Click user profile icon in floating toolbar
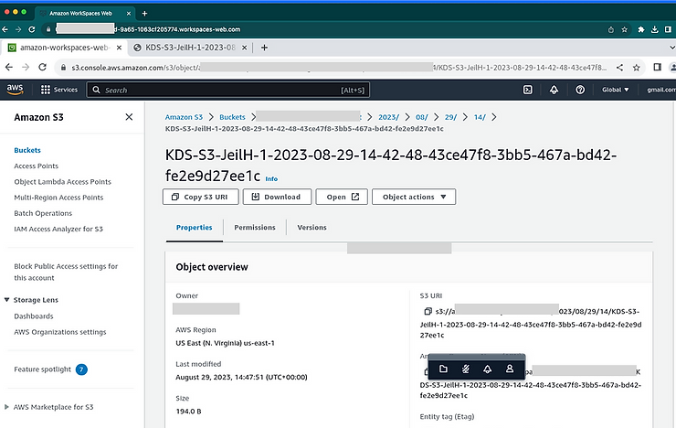 (x=510, y=369)
